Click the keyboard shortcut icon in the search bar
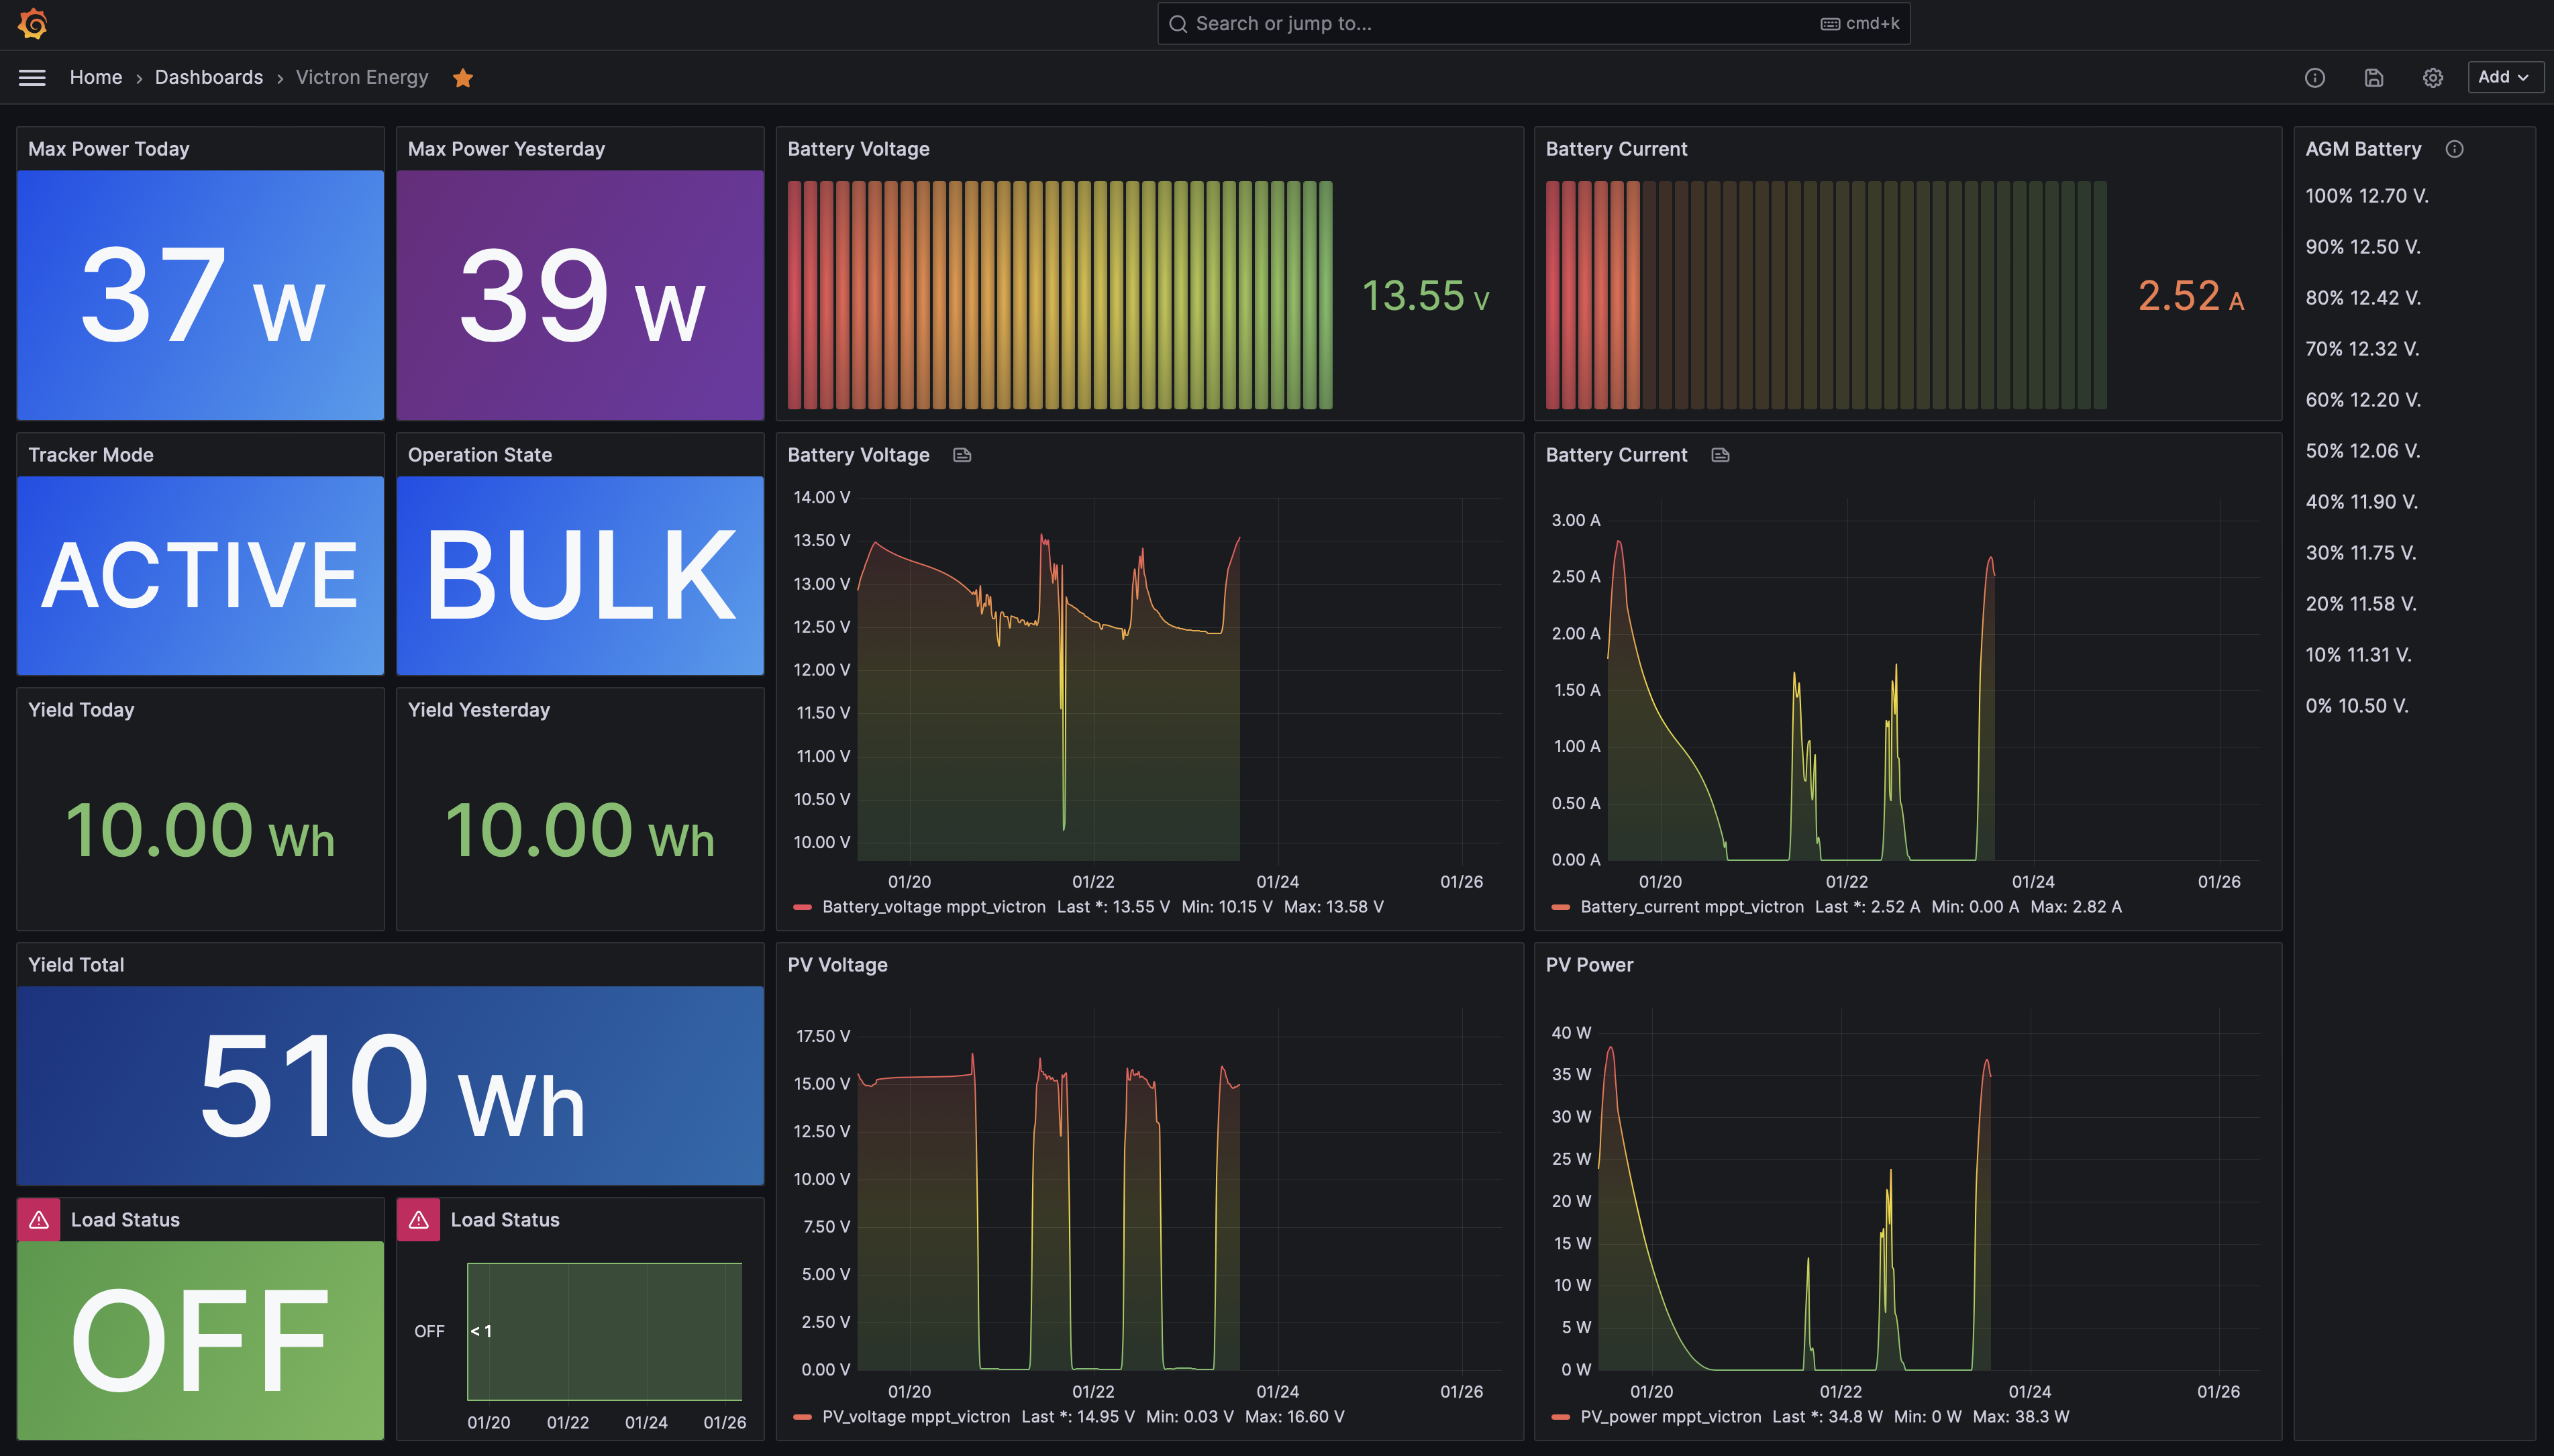 coord(1830,23)
